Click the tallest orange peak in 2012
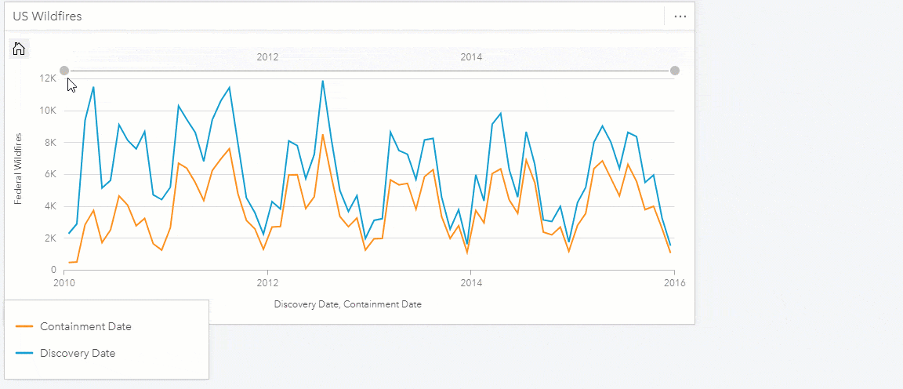The height and width of the screenshot is (389, 903). click(322, 135)
